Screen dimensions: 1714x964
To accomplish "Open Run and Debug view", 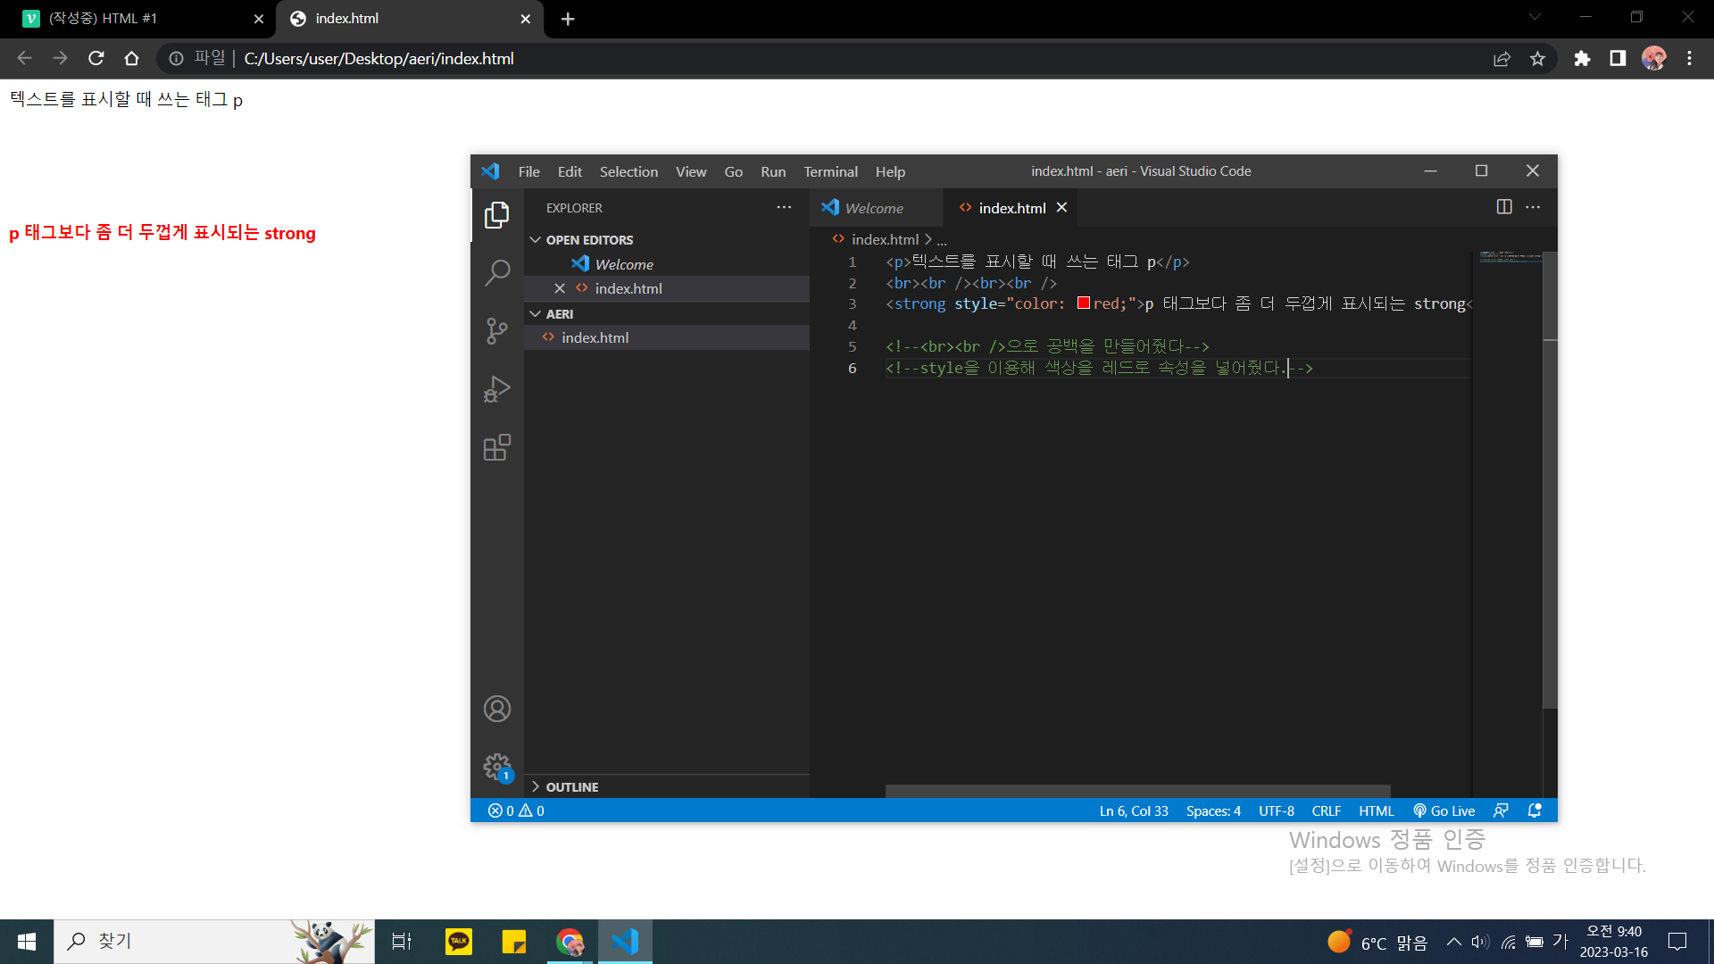I will [x=497, y=389].
